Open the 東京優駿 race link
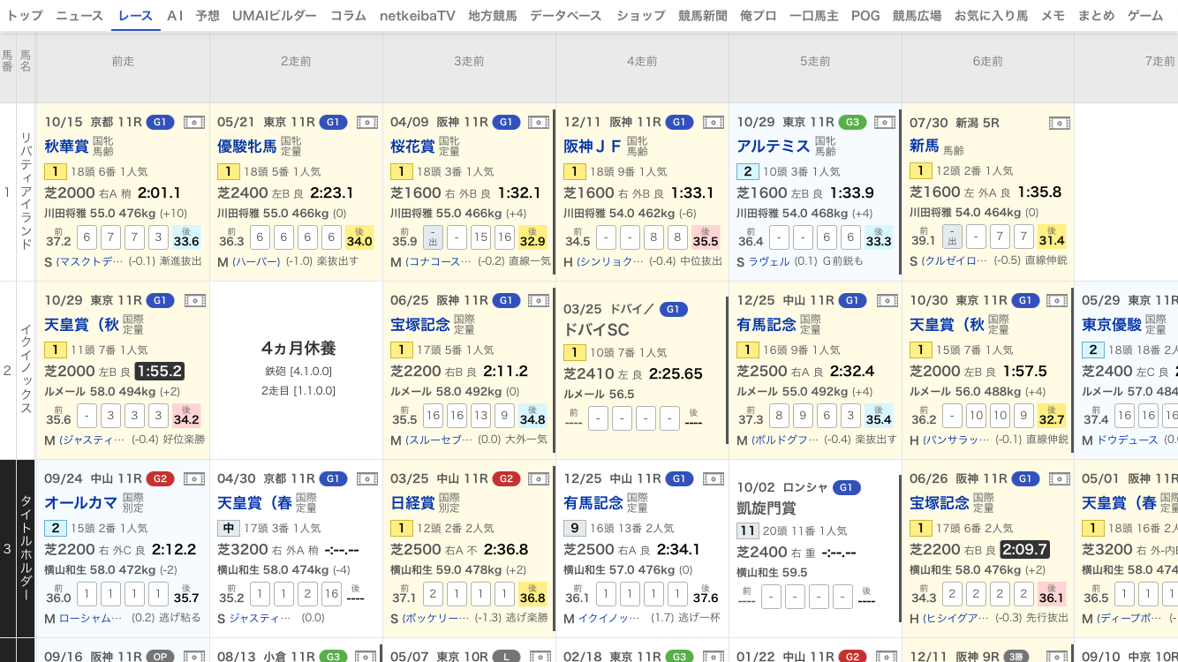 click(x=1112, y=325)
